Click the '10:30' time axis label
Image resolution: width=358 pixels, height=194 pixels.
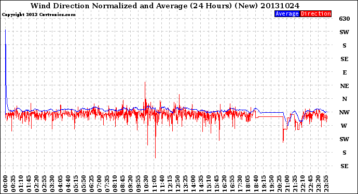click(146, 184)
